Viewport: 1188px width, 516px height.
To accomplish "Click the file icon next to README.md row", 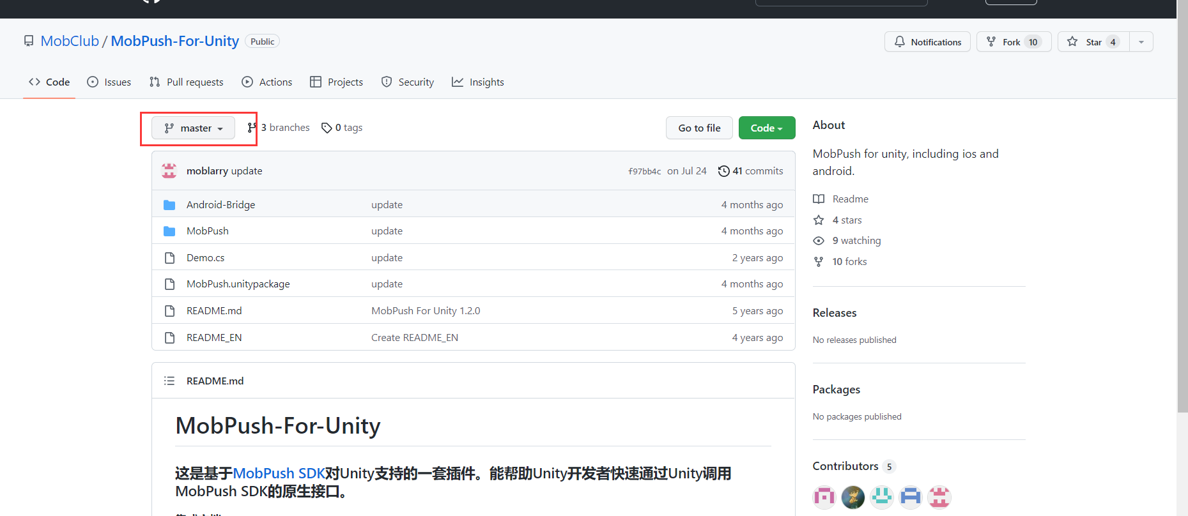I will 169,310.
